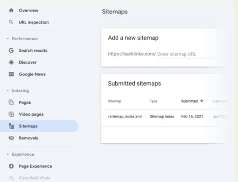The width and height of the screenshot is (238, 182).
Task: Open the /sitemap_index.xml row
Action: pos(125,116)
